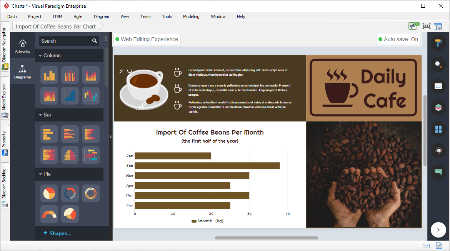Open the View menu
The height and width of the screenshot is (251, 450).
(125, 17)
